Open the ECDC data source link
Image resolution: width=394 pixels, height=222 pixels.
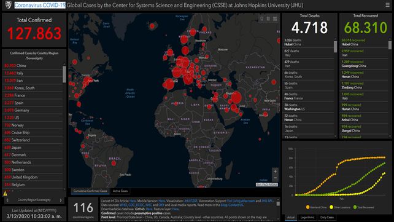click(140, 205)
